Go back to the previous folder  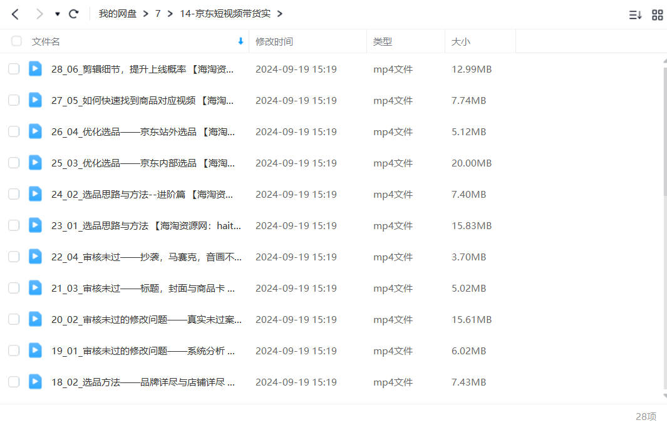point(15,14)
